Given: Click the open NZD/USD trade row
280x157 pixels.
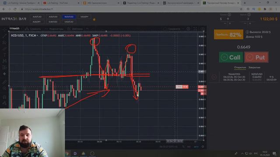Looking at the screenshot, I should [x=243, y=77].
